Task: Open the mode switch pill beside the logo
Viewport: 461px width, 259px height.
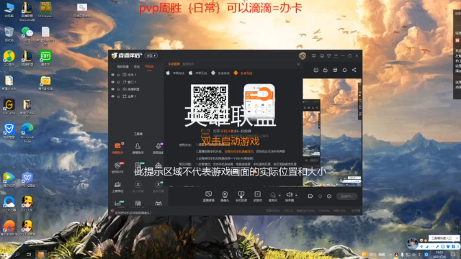Action: [151, 55]
